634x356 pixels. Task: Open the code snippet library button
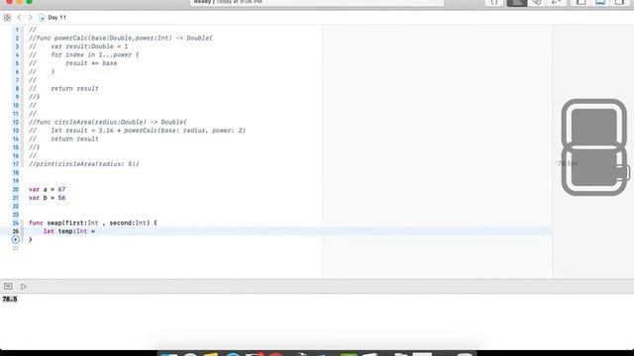(494, 3)
